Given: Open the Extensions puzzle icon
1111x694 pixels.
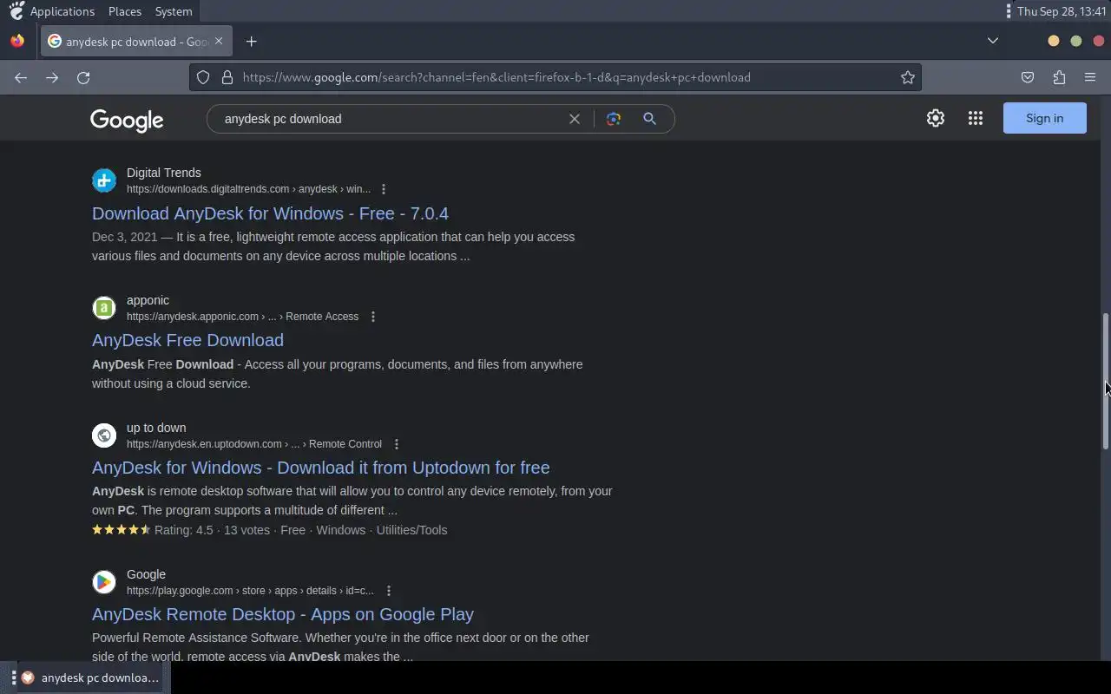Looking at the screenshot, I should (1059, 77).
